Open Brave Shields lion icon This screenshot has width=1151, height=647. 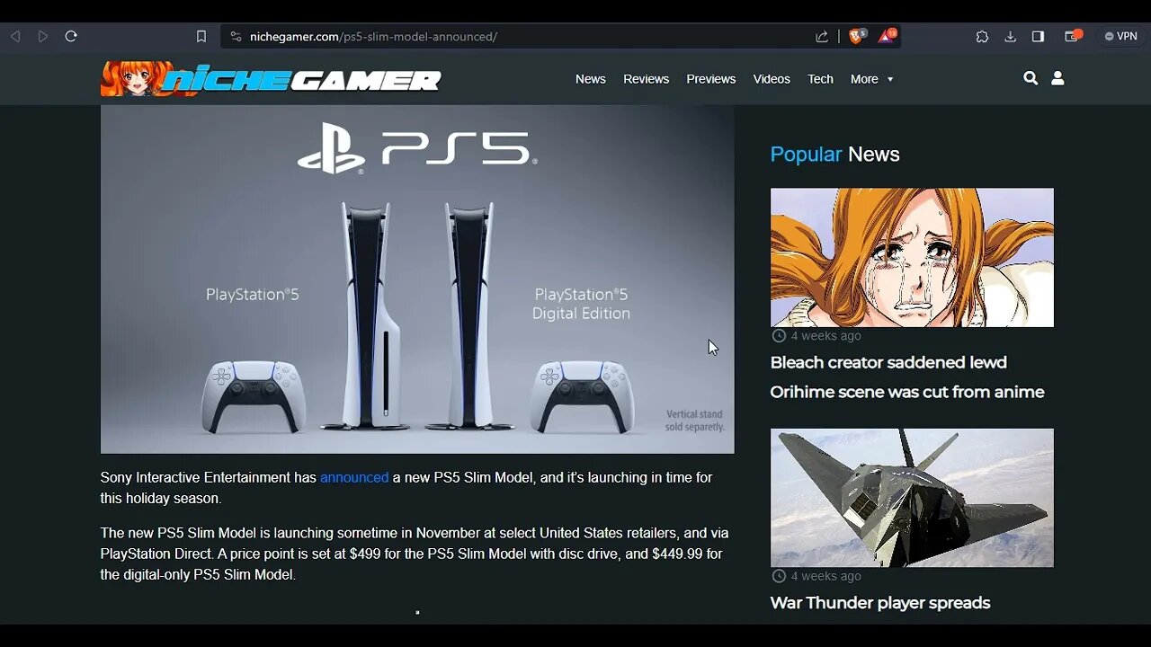[857, 36]
